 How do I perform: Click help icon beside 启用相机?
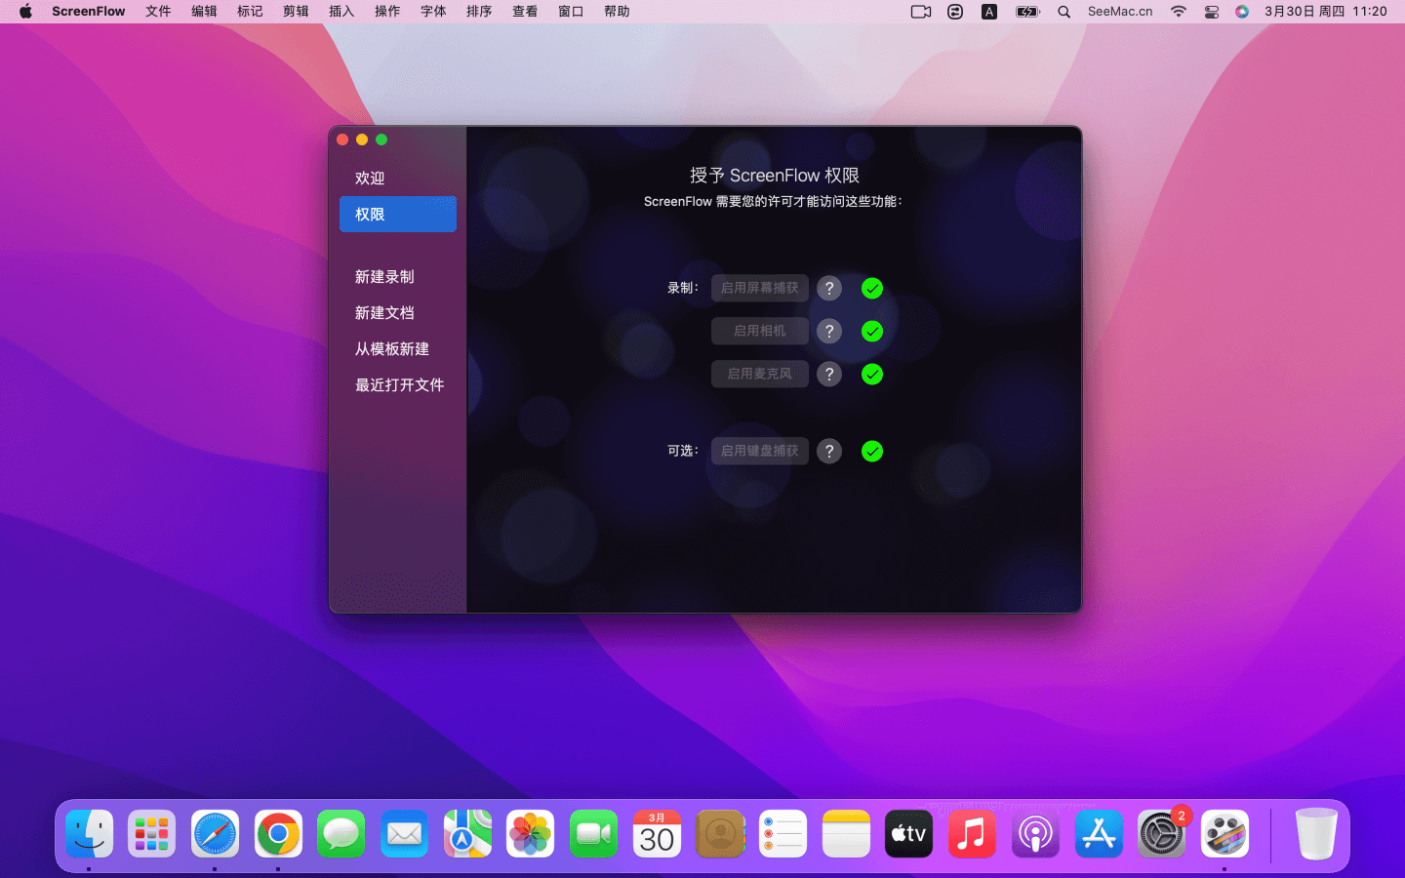click(829, 332)
